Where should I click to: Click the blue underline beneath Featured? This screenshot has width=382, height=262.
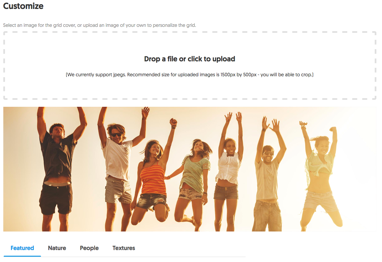(x=22, y=256)
